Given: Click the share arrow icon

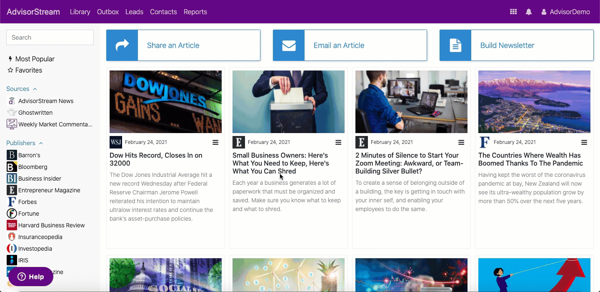Looking at the screenshot, I should [x=122, y=45].
